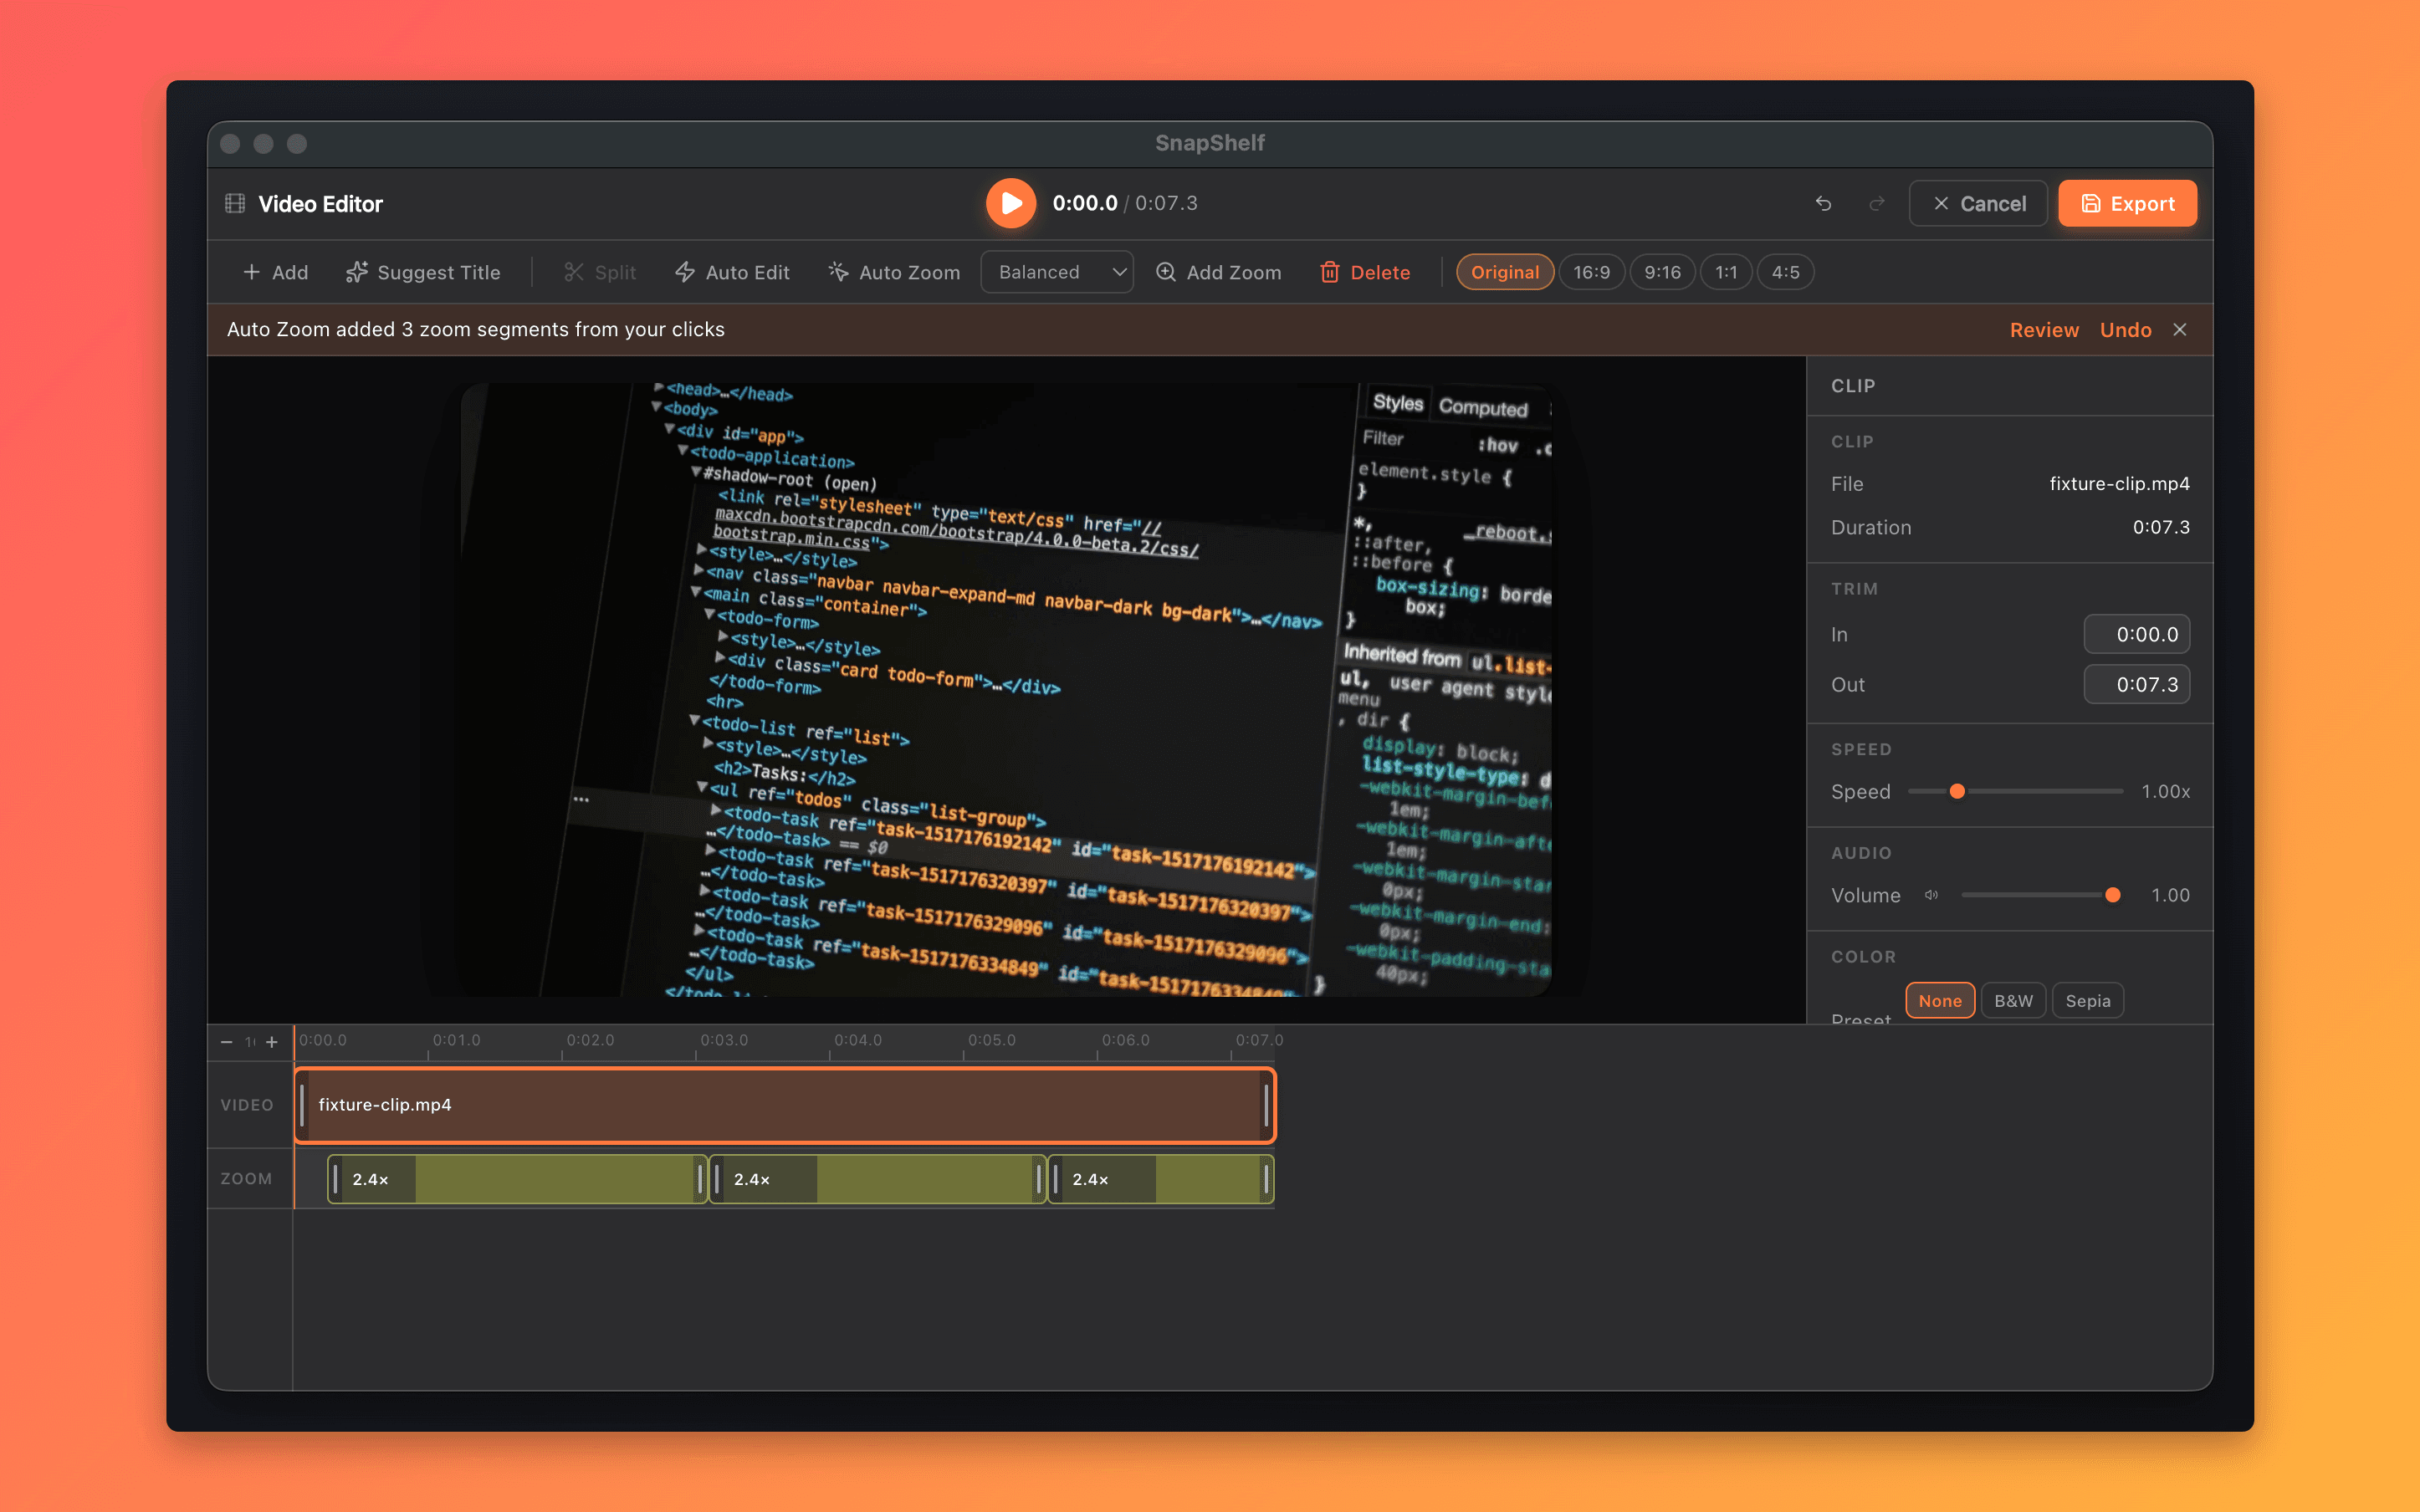This screenshot has height=1512, width=2420.
Task: Select the Original aspect ratio
Action: tap(1504, 272)
